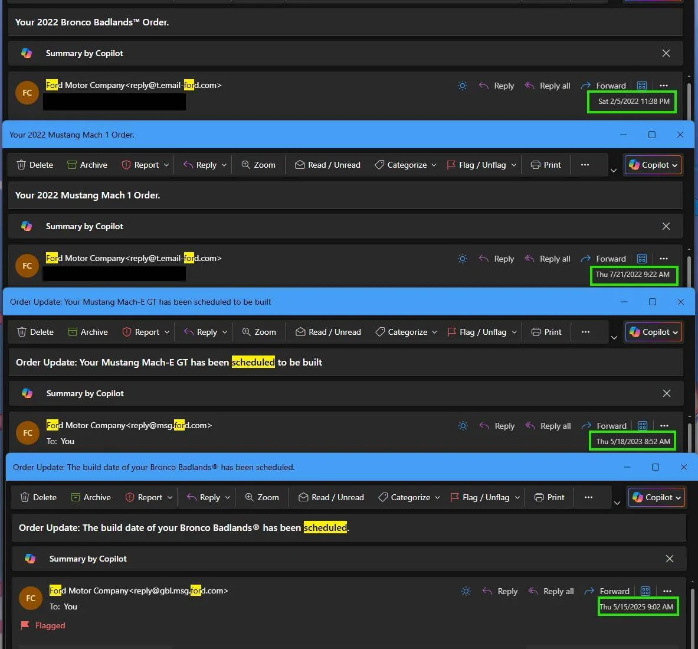The image size is (698, 649).
Task: Click Report in the Bronco Badlands build date toolbar
Action: (x=144, y=497)
